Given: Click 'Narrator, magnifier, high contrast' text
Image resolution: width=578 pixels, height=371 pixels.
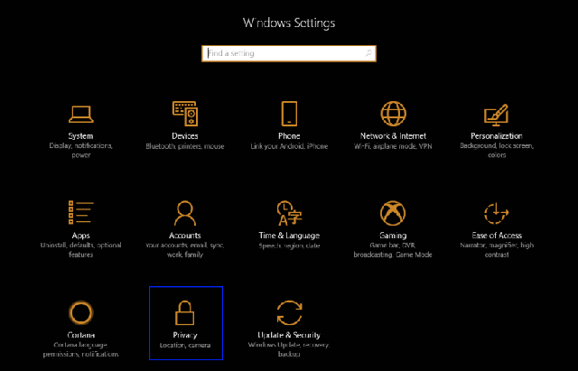Looking at the screenshot, I should (497, 250).
